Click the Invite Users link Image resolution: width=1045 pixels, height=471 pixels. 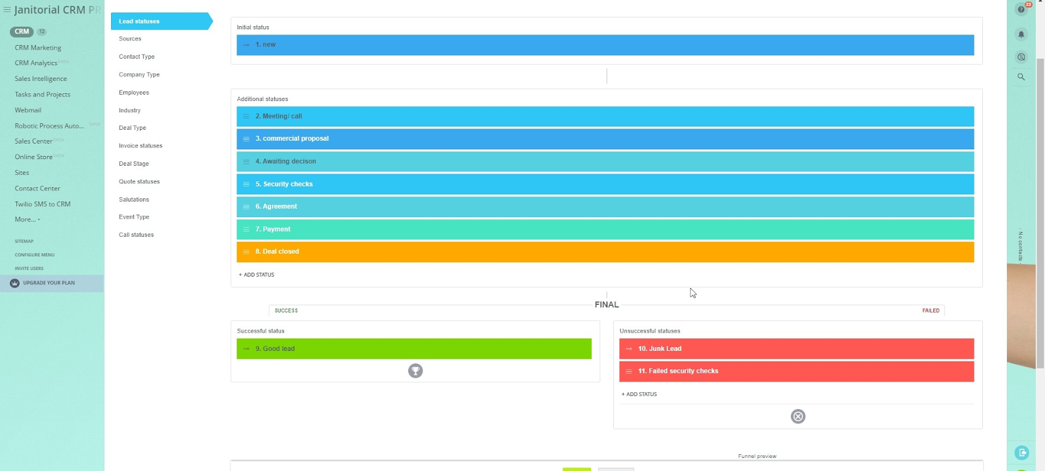point(29,269)
